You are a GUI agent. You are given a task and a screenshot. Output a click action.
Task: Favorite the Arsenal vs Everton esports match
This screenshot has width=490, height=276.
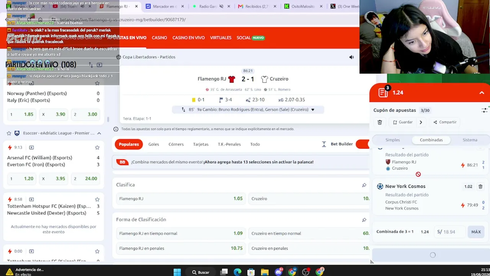pos(97,148)
